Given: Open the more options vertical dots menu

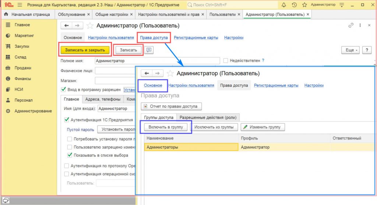Looking at the screenshot, I should [x=359, y=25].
